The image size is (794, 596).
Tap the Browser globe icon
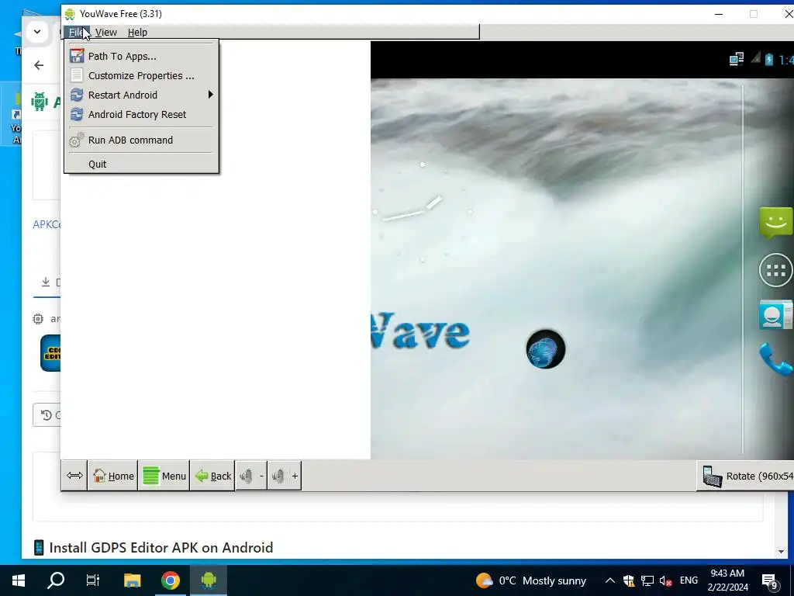point(545,348)
